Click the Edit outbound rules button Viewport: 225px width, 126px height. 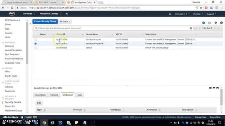[39, 103]
